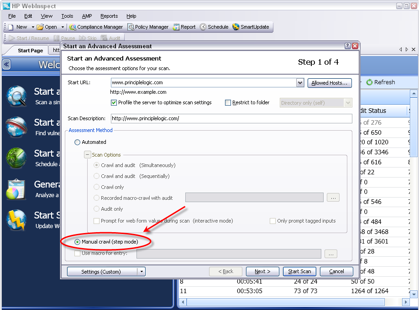
Task: Open Compliance Manager from toolbar
Action: (96, 27)
